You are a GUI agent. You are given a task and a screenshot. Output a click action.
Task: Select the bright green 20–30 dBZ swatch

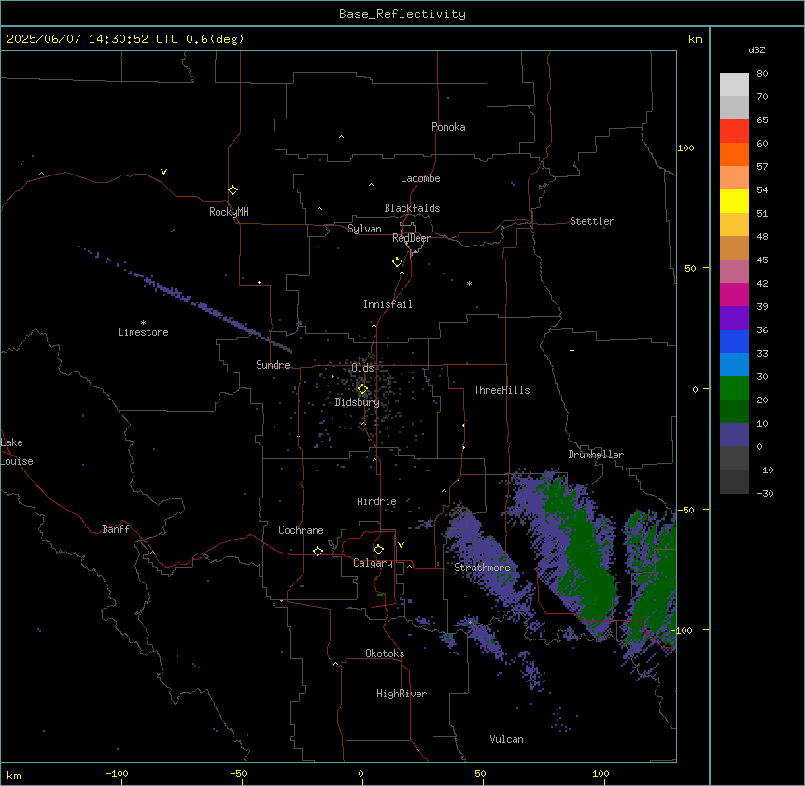tap(734, 388)
